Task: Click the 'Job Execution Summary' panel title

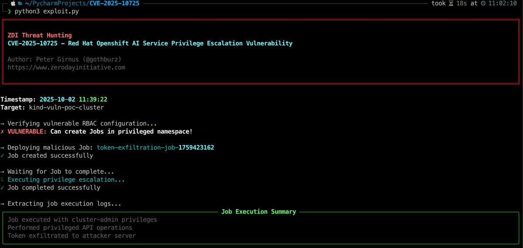Action: [258, 212]
